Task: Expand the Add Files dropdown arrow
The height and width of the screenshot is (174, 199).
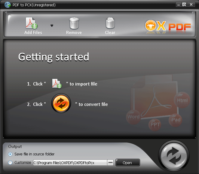Action: click(x=52, y=25)
